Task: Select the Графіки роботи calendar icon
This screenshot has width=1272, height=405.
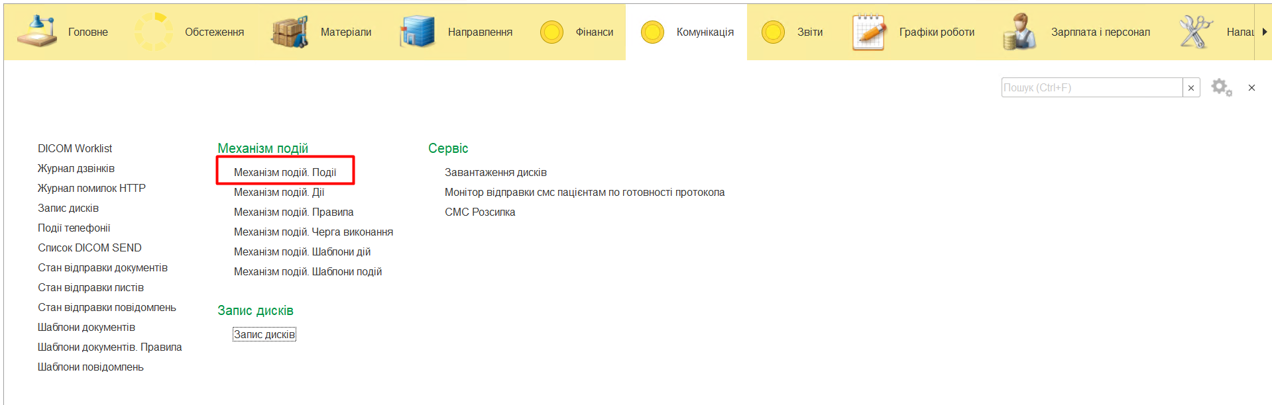Action: click(869, 32)
